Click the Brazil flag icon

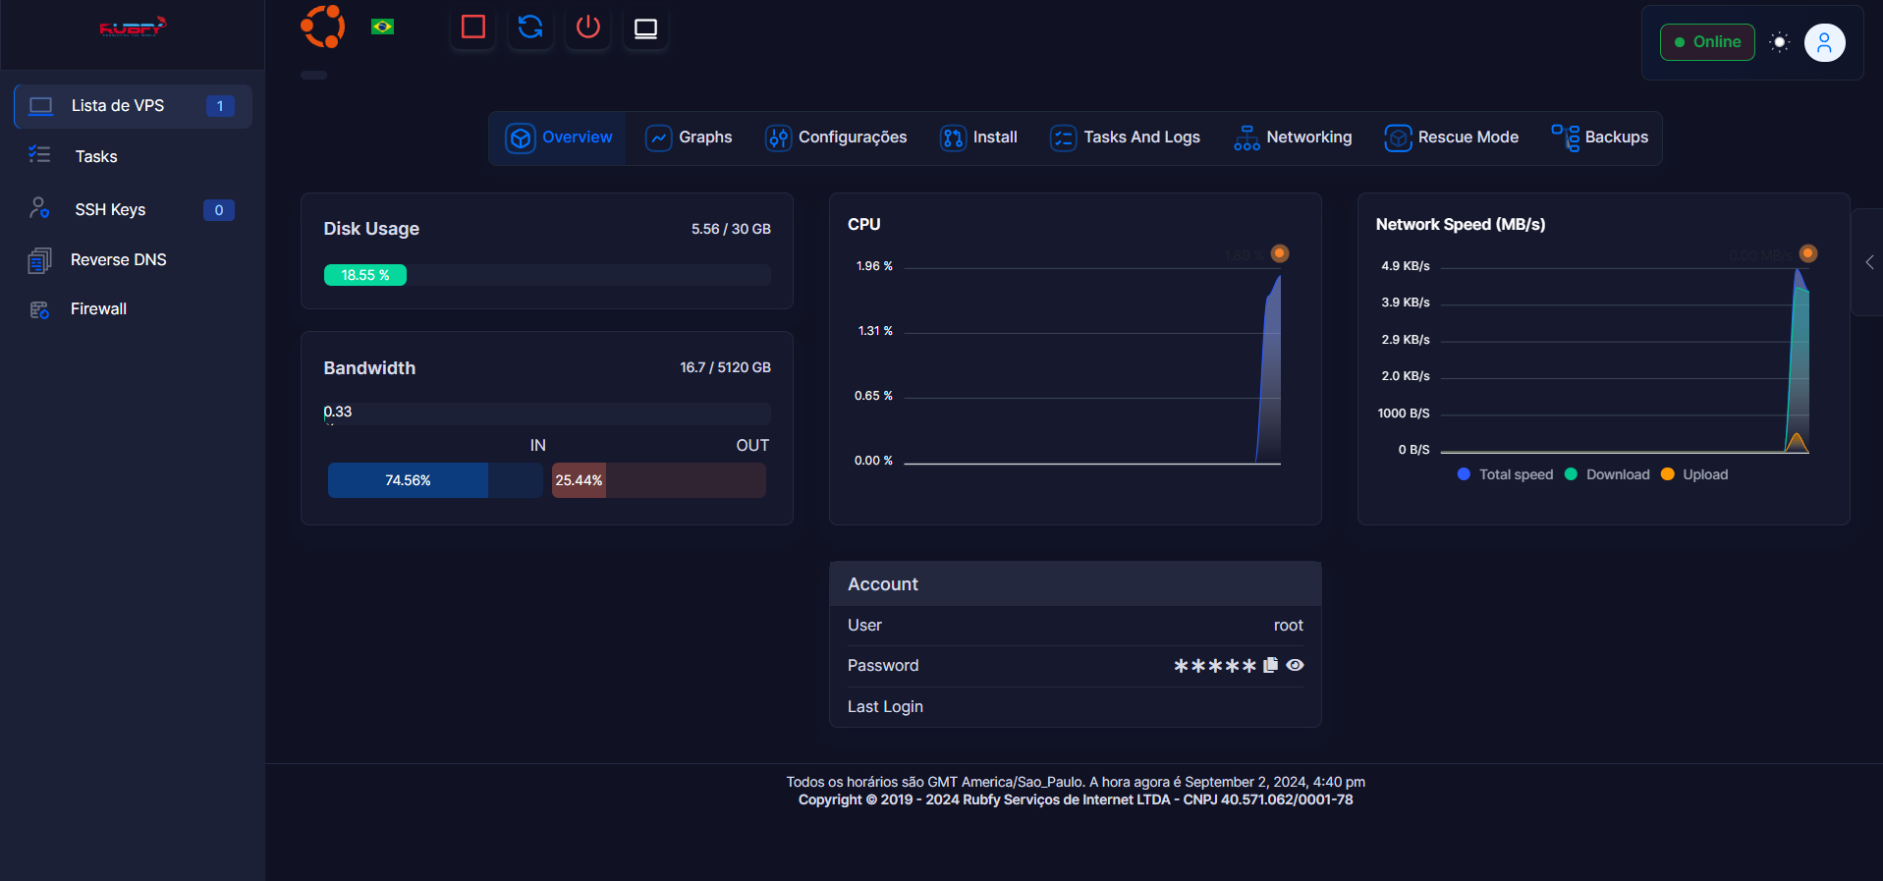pyautogui.click(x=382, y=27)
